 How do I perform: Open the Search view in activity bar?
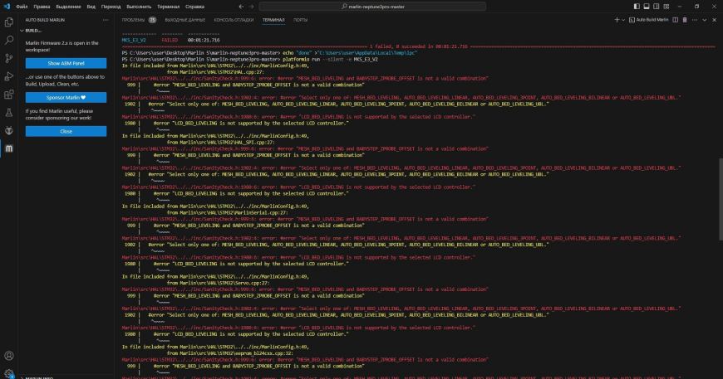point(9,41)
